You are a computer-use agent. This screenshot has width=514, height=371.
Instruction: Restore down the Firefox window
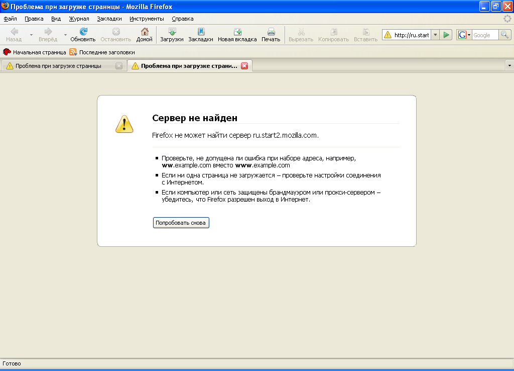click(496, 6)
